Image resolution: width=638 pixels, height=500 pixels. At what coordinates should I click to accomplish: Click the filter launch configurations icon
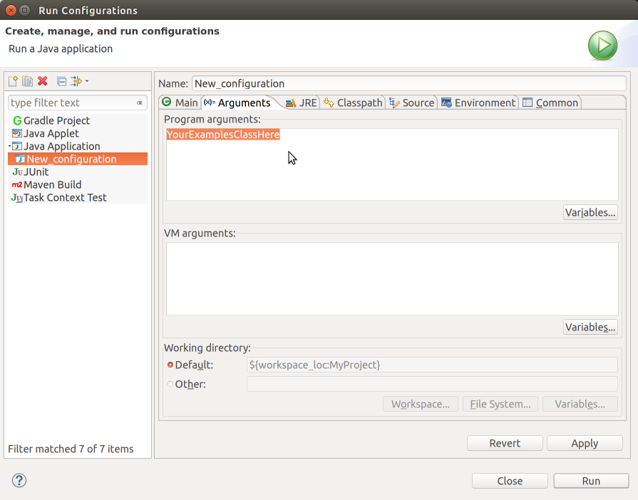tap(76, 81)
